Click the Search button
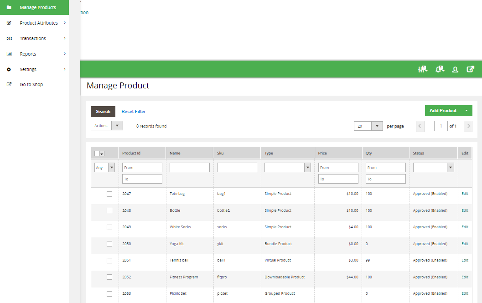 (103, 112)
